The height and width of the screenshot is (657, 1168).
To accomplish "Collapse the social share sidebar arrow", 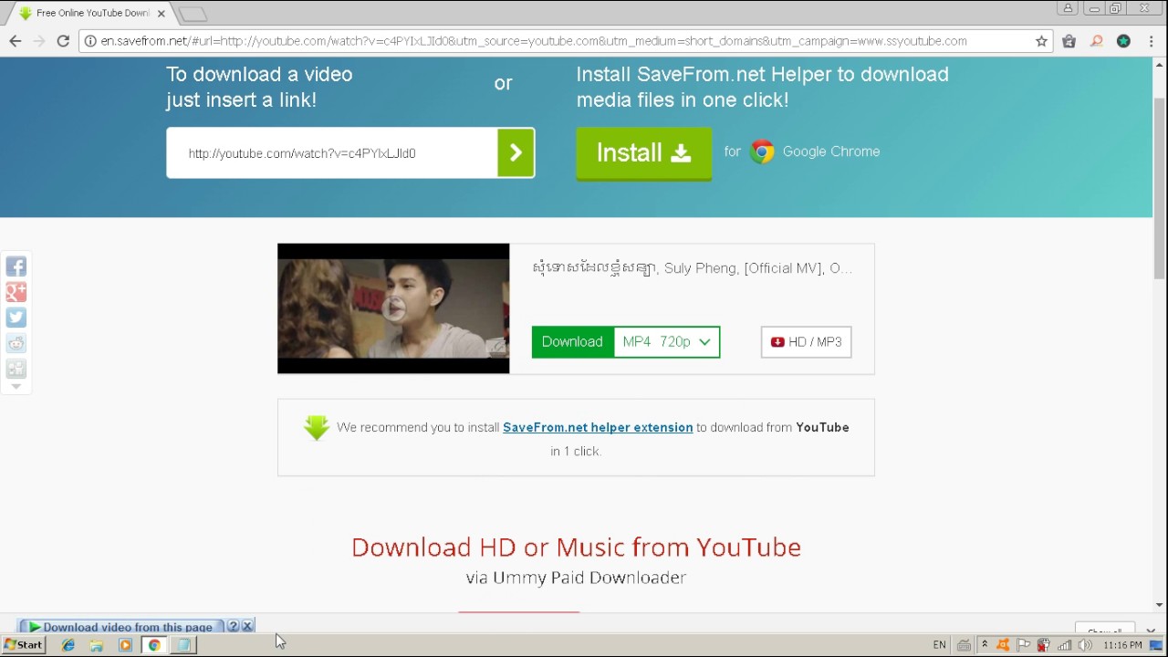I will coord(16,387).
